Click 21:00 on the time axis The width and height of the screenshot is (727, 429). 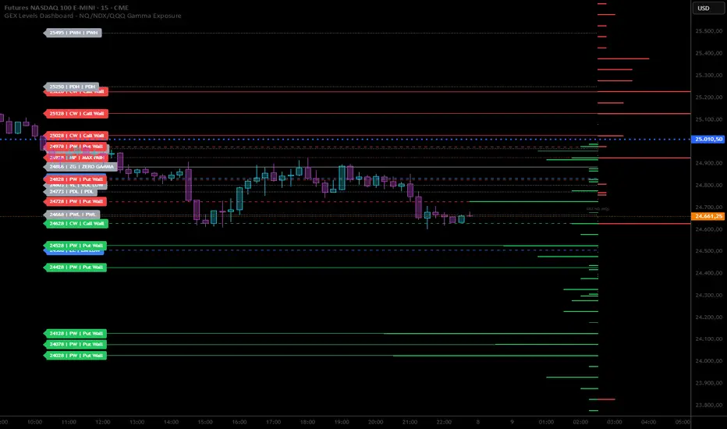410,422
